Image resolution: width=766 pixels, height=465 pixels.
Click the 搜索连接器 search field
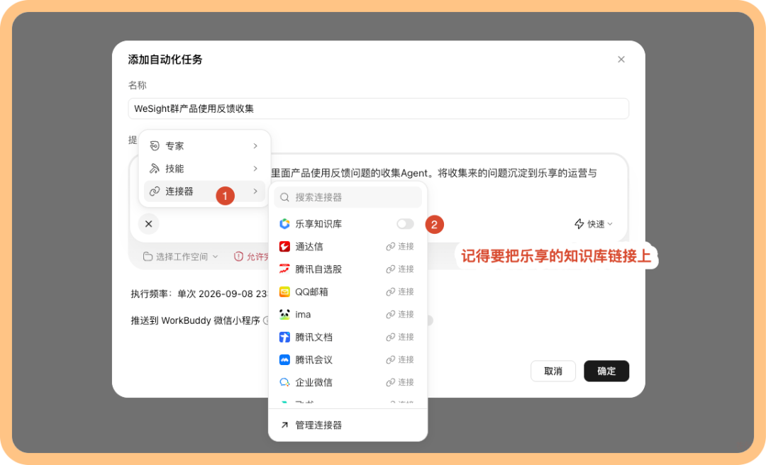tap(348, 197)
